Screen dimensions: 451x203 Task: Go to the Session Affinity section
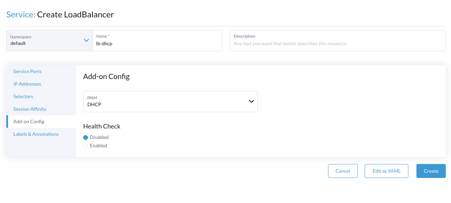point(30,109)
